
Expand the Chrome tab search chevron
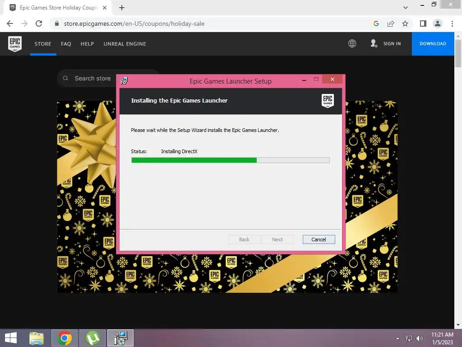click(x=406, y=8)
